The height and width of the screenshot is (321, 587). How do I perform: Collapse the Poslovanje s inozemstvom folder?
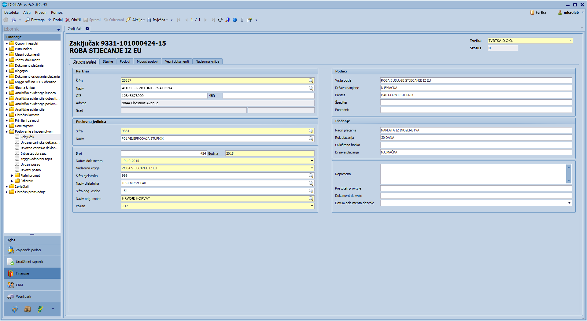(x=6, y=131)
